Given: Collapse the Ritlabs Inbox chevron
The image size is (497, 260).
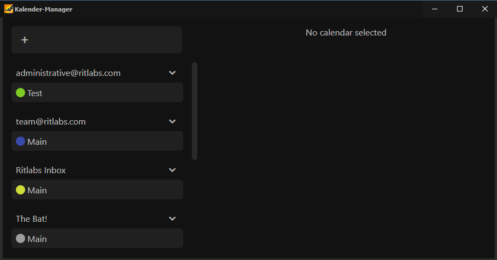Looking at the screenshot, I should coord(172,170).
